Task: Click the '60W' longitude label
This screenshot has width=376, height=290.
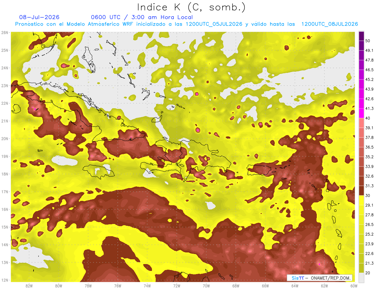Action: (x=354, y=286)
